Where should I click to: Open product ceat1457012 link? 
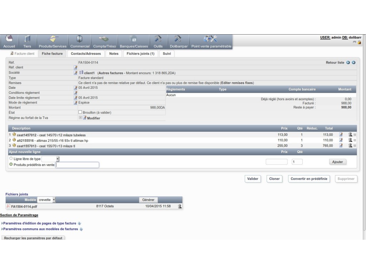26,135
